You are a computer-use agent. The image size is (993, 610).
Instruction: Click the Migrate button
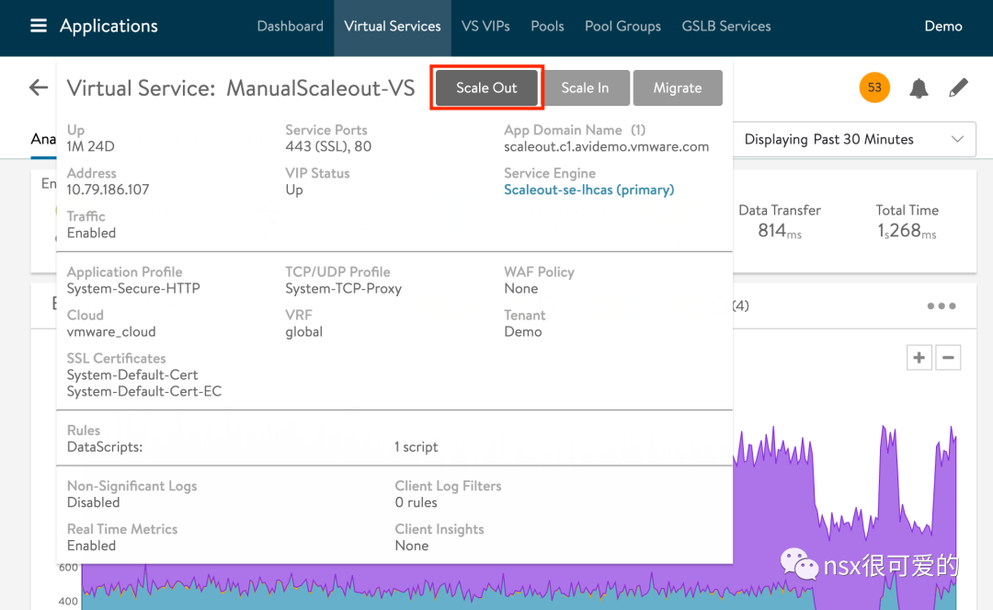coord(678,88)
